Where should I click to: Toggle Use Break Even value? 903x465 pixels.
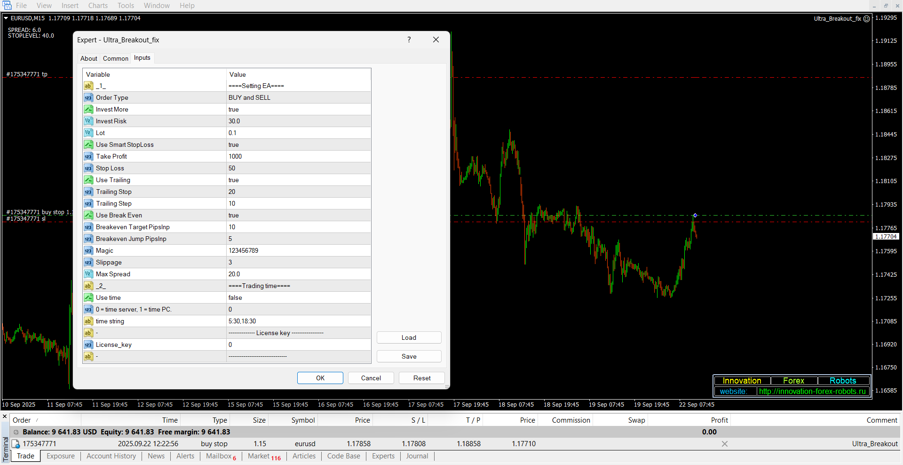298,215
